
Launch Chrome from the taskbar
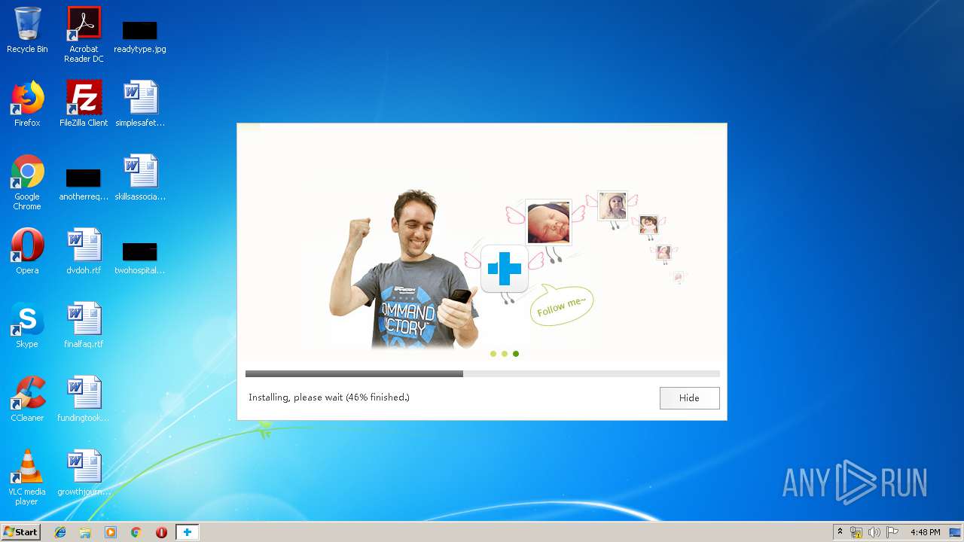(136, 532)
